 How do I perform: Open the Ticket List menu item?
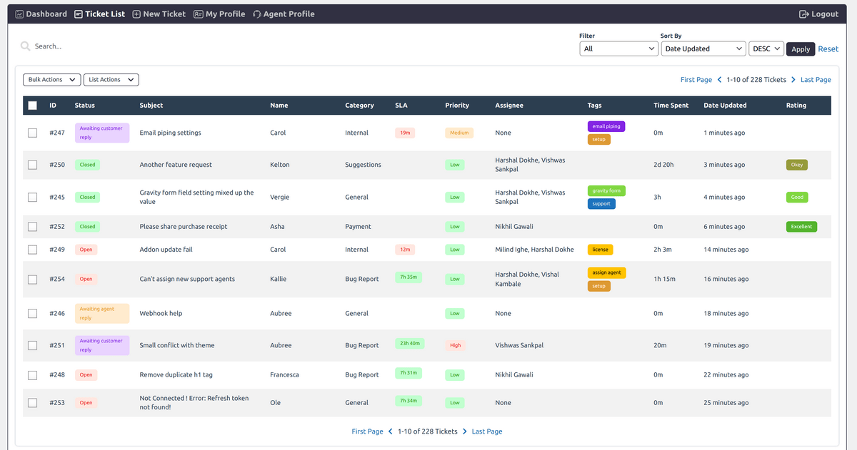[x=100, y=14]
